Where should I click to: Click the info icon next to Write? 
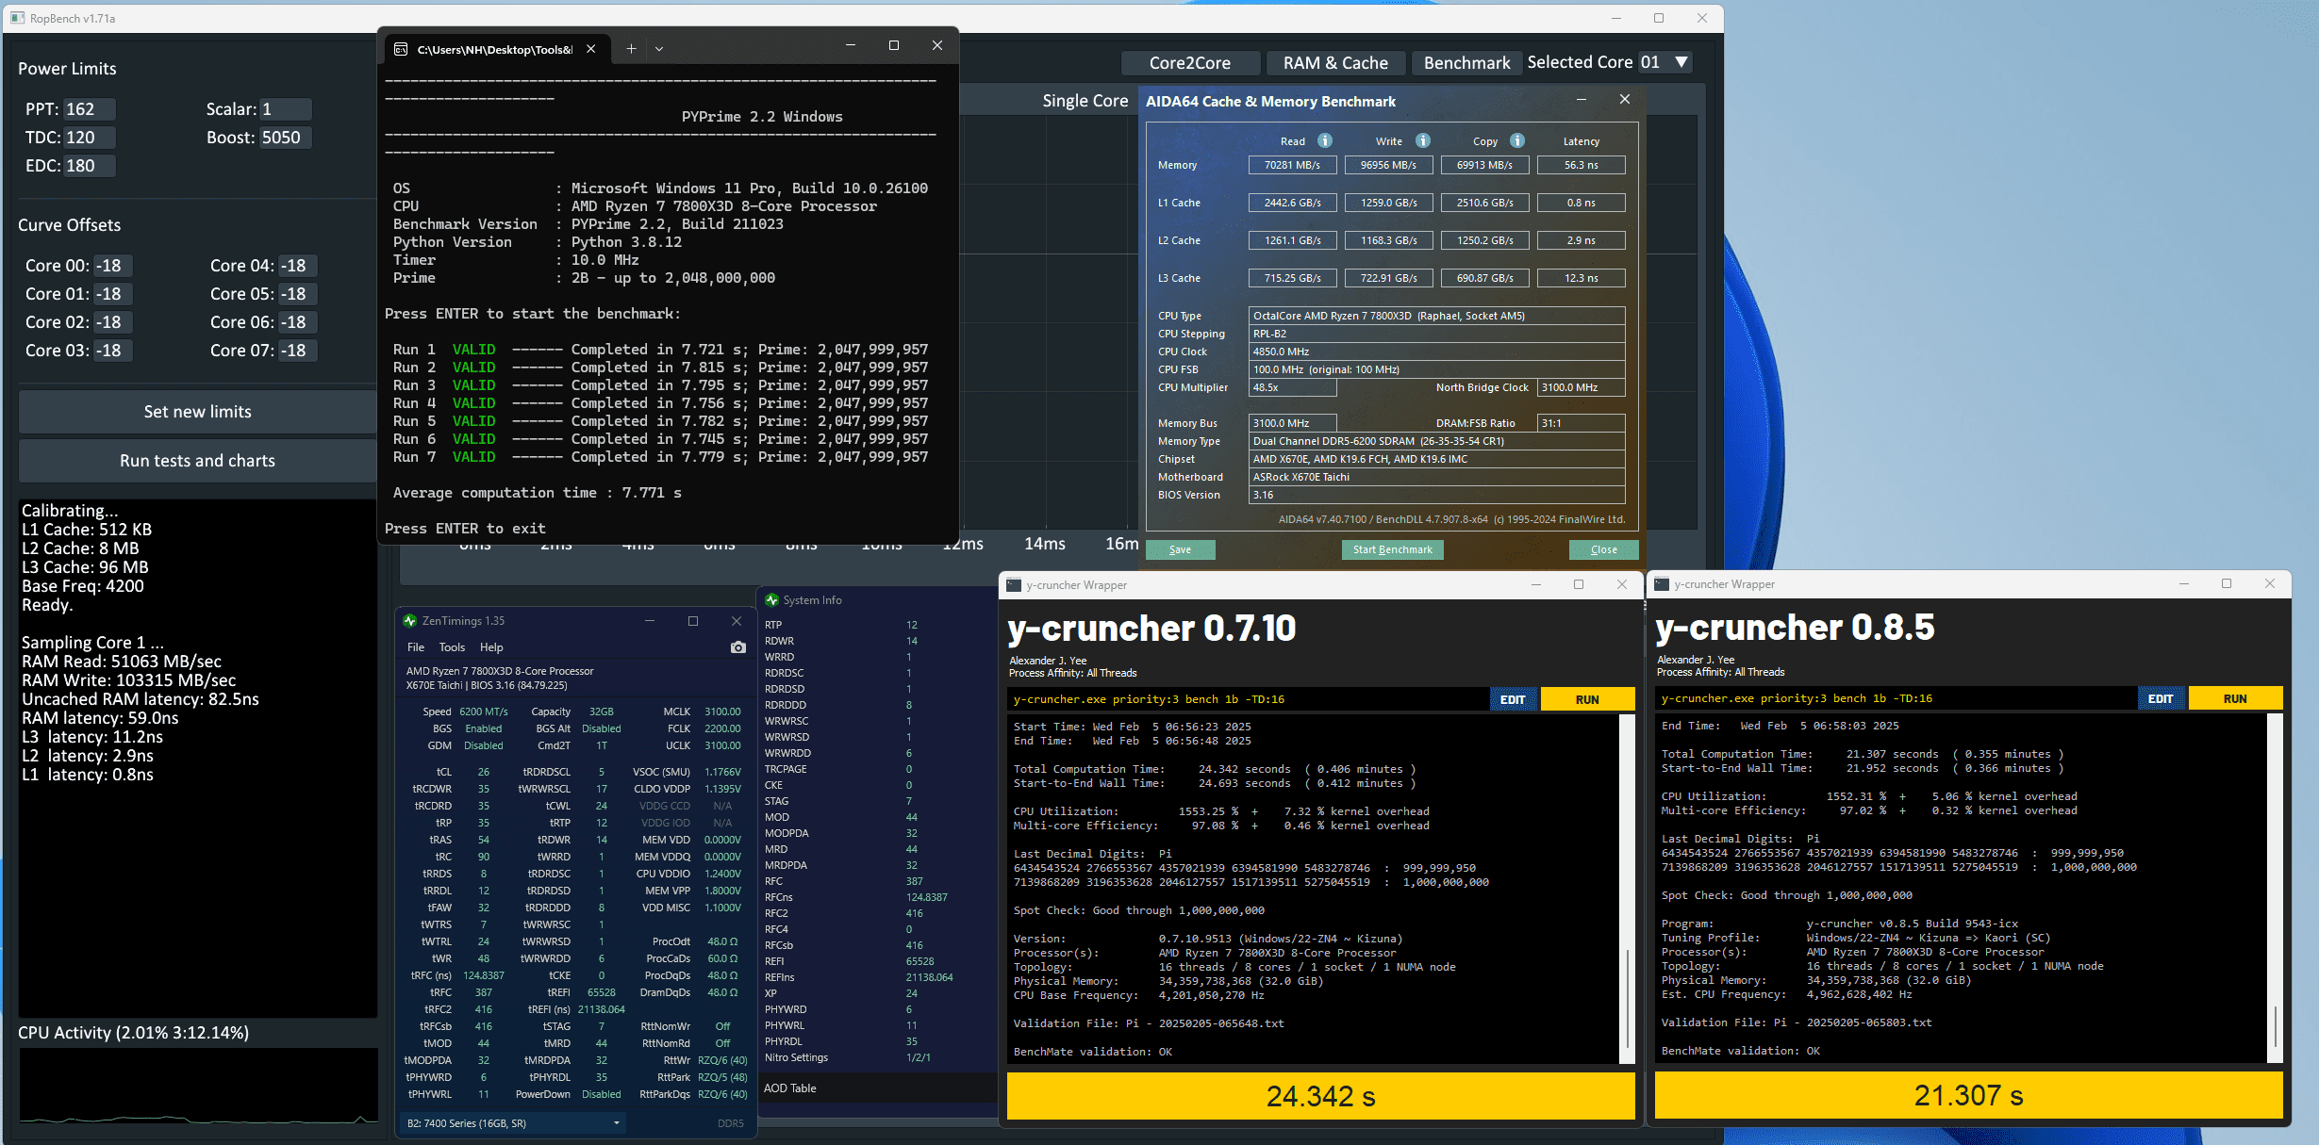click(1423, 140)
